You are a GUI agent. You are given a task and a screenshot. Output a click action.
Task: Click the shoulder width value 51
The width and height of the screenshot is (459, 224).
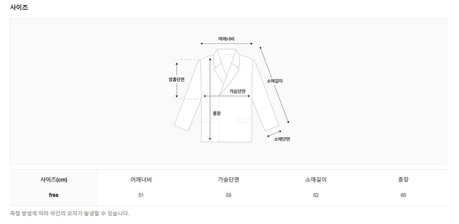(141, 195)
